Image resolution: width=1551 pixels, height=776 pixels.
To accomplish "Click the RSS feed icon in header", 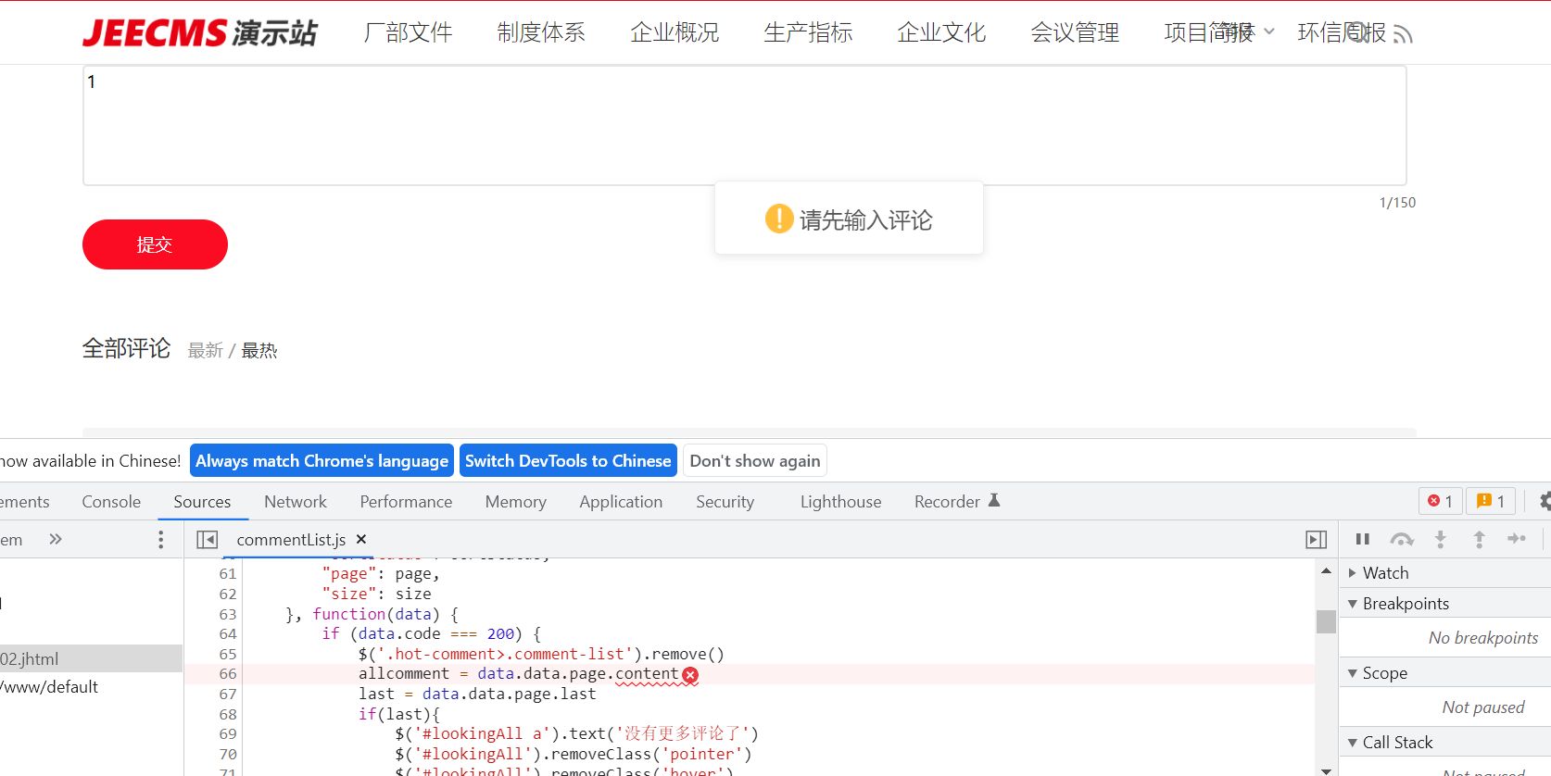I will click(x=1403, y=35).
